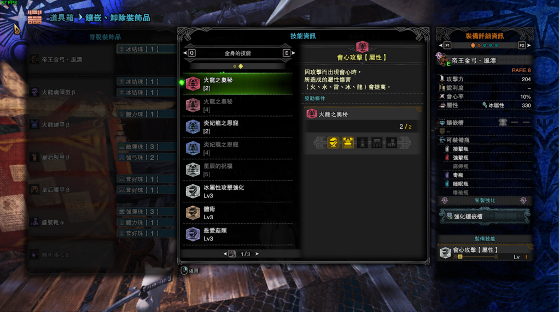
Task: Advance to next skill list page arrow
Action: (x=257, y=254)
